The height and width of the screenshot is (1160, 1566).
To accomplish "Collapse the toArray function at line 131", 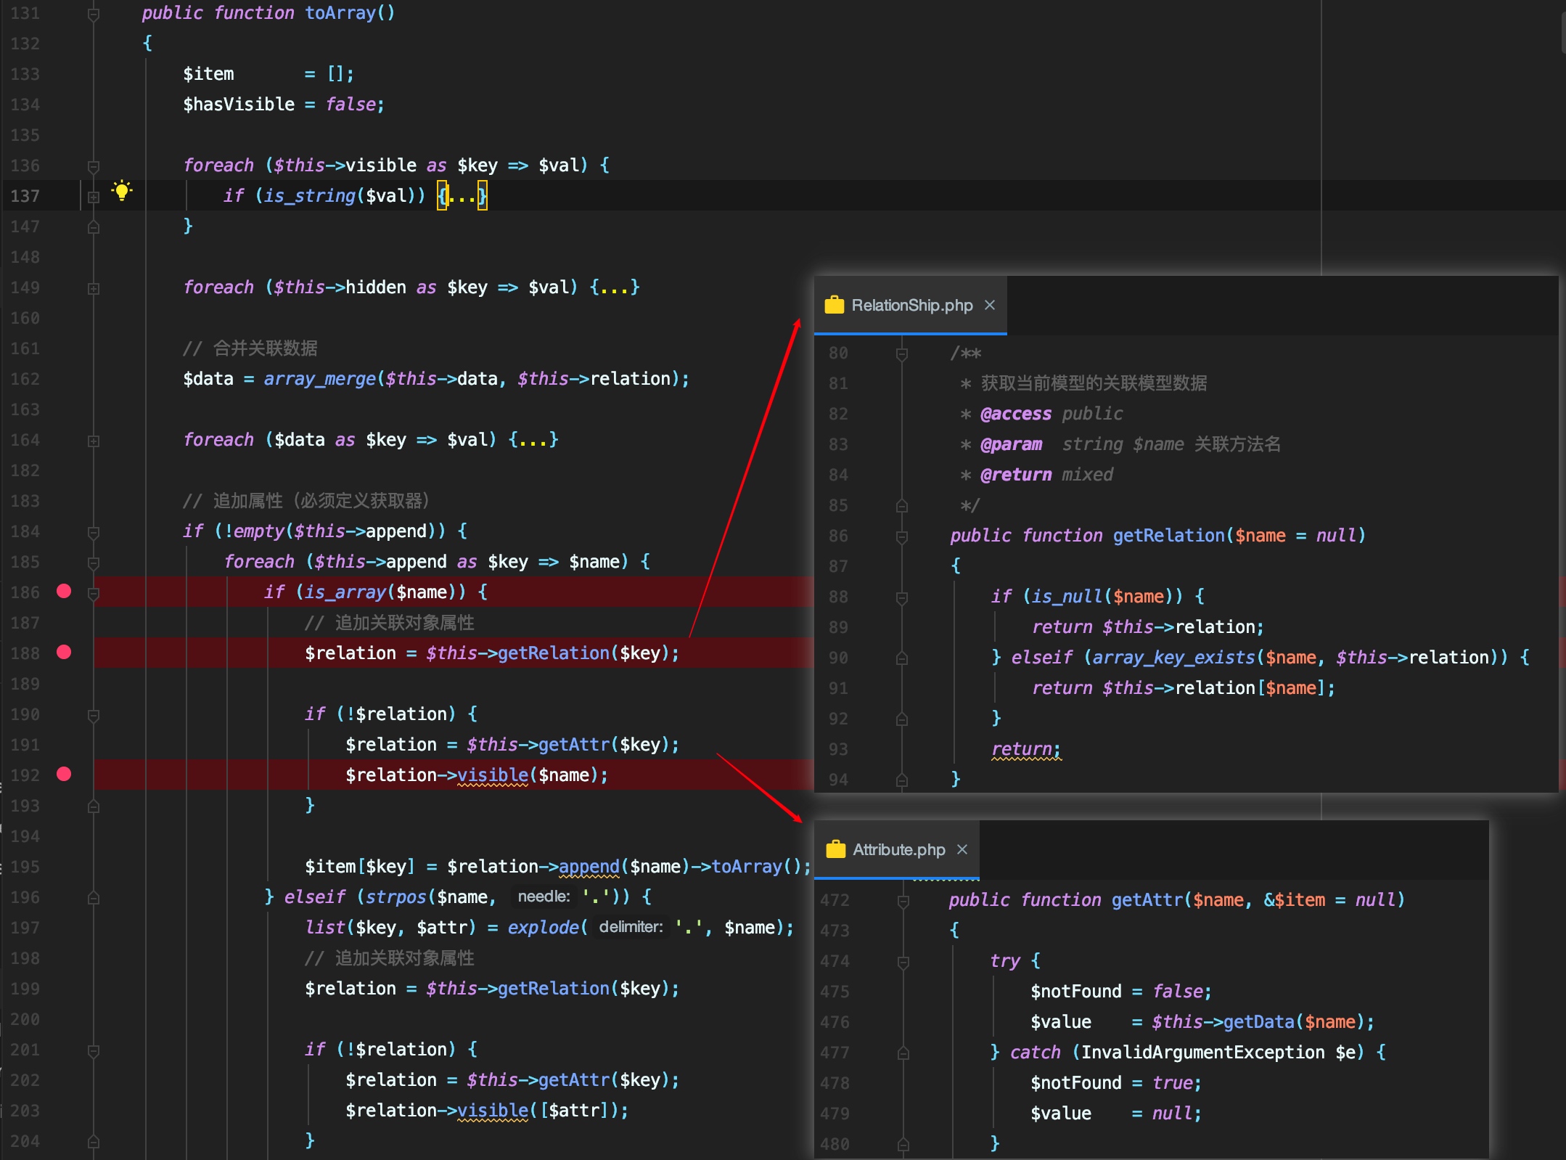I will (94, 14).
